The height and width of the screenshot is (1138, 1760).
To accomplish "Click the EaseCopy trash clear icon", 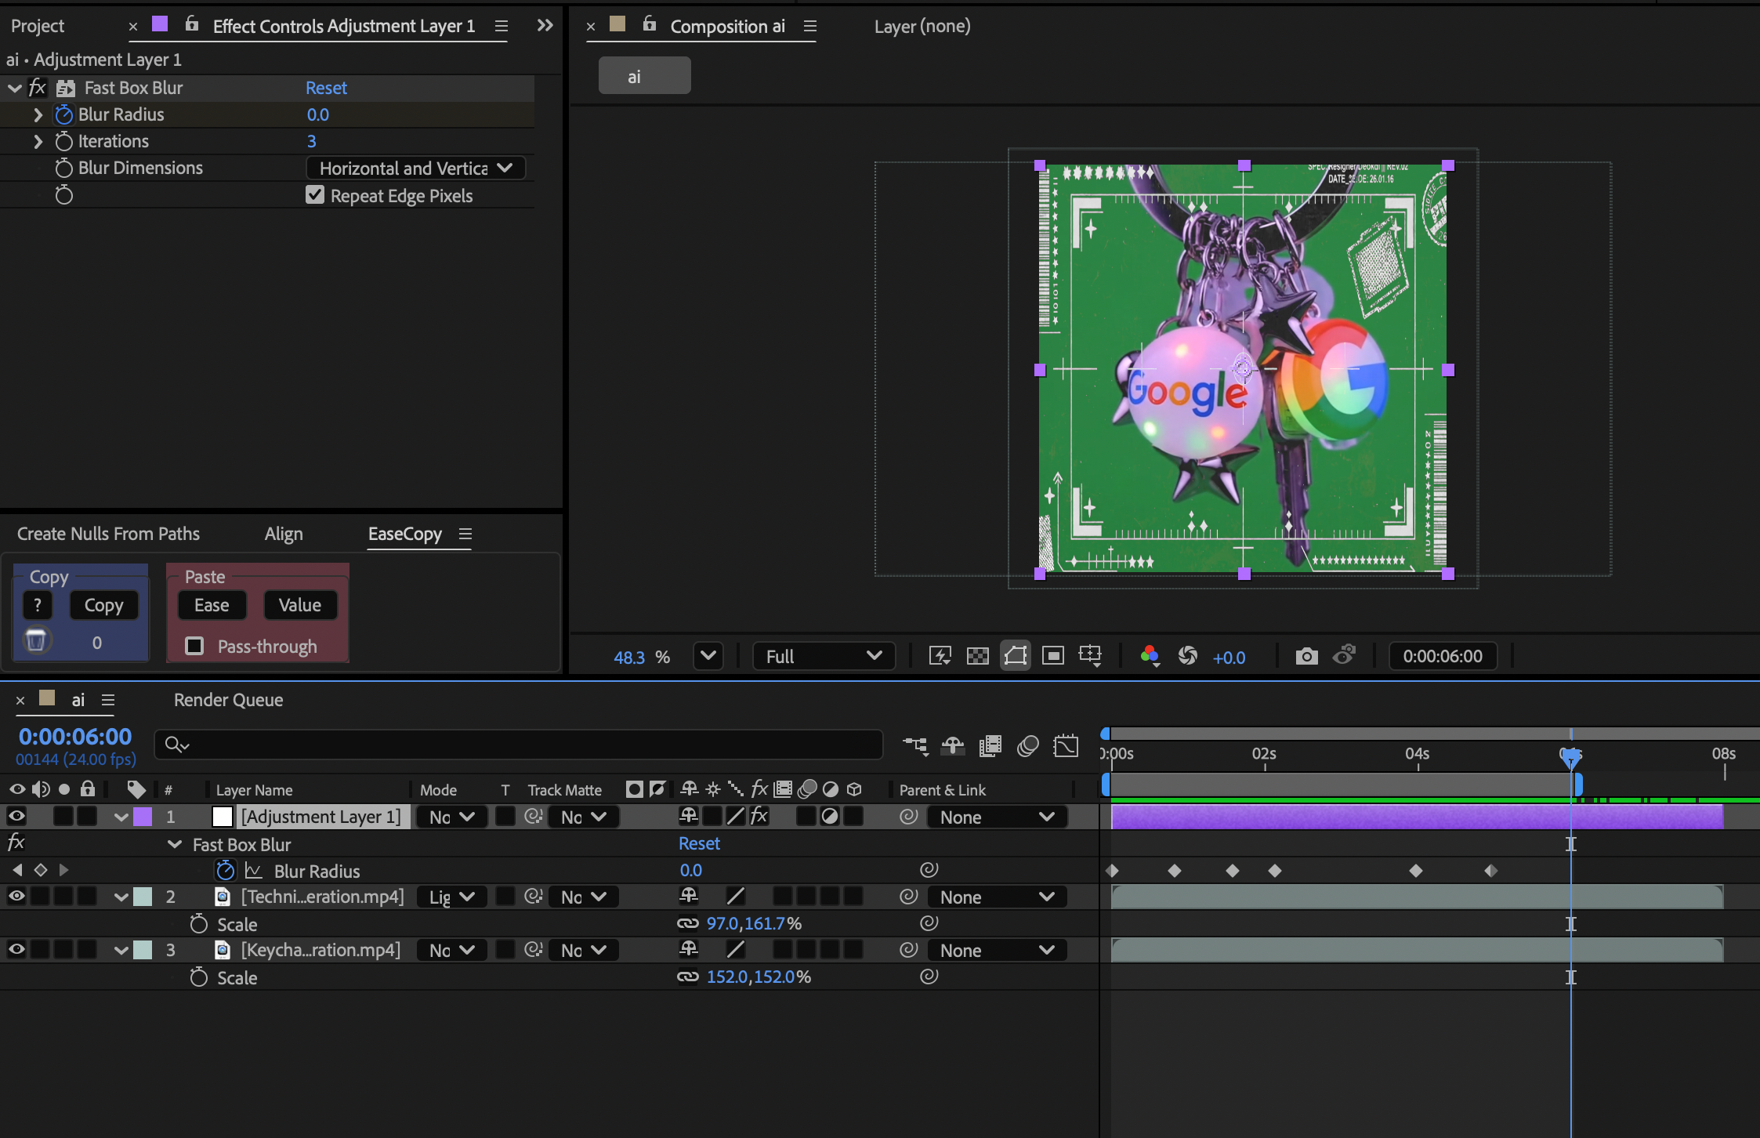I will [36, 641].
